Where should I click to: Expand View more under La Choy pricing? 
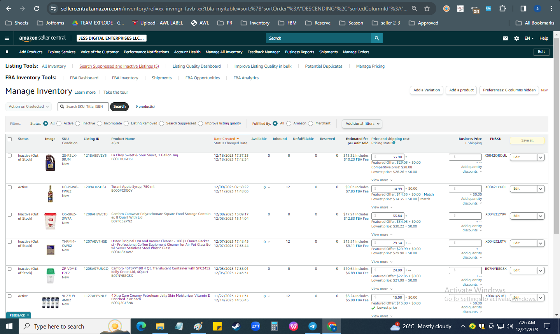[x=382, y=180]
